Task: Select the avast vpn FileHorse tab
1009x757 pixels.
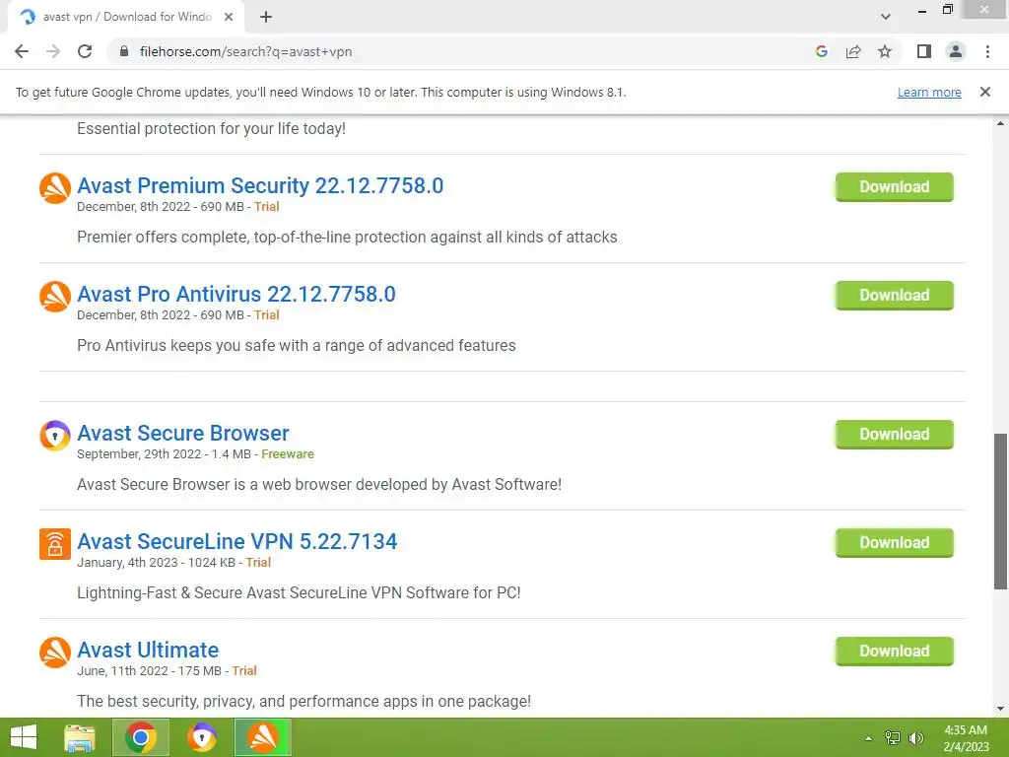Action: click(126, 17)
